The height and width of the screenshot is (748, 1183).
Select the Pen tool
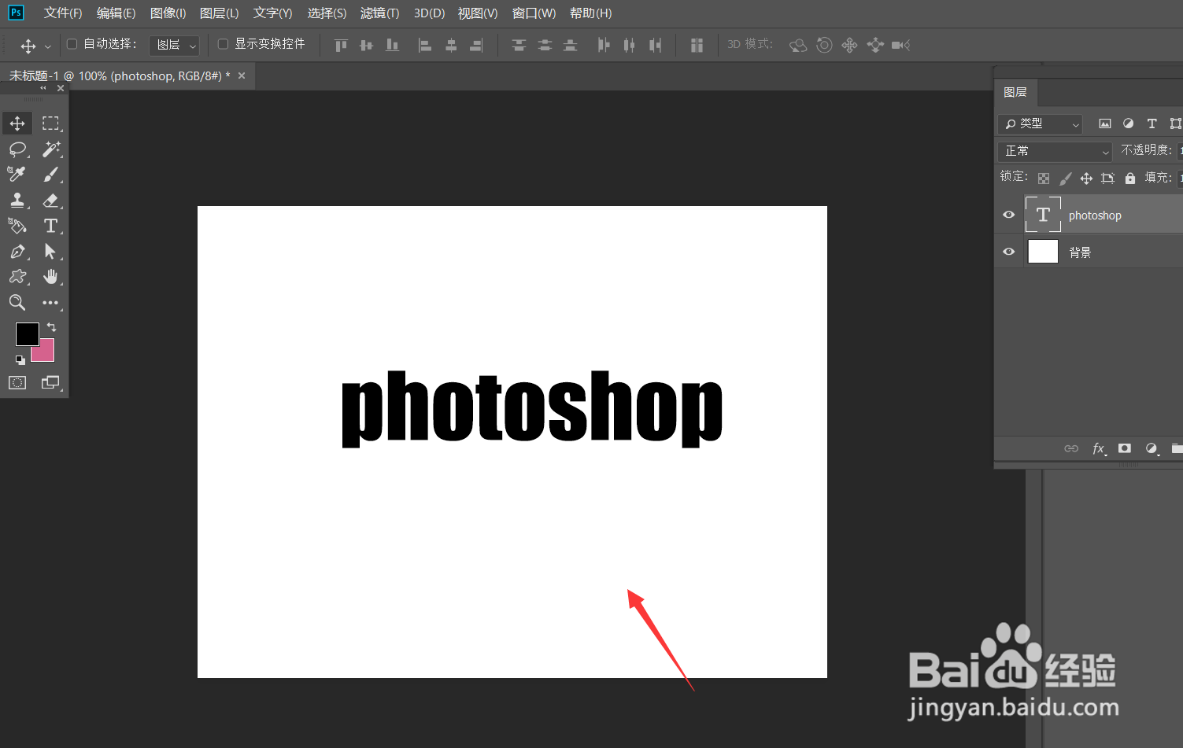point(17,252)
